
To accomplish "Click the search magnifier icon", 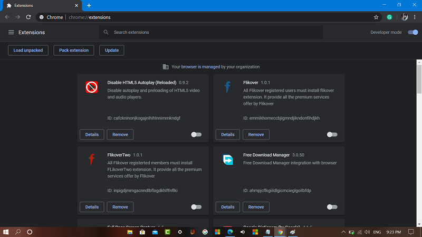I will 106,32.
